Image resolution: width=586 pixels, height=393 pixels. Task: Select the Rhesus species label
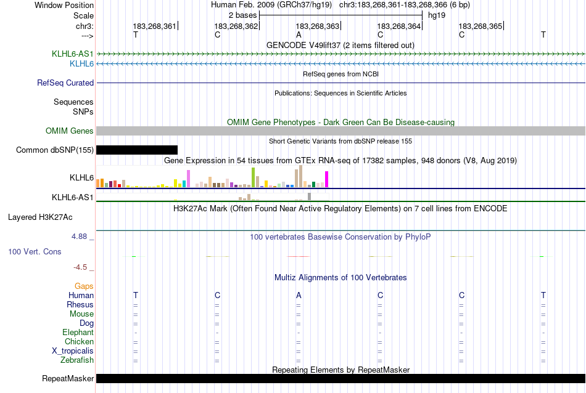point(80,304)
